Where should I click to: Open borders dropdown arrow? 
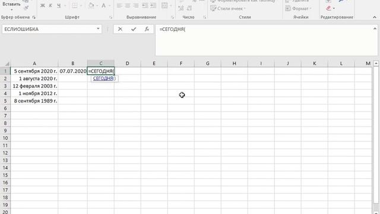81,5
